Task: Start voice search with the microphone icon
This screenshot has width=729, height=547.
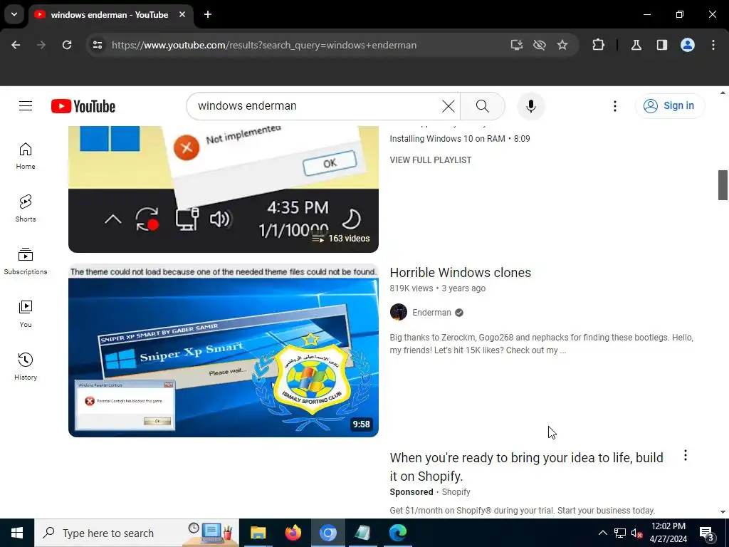Action: click(531, 106)
